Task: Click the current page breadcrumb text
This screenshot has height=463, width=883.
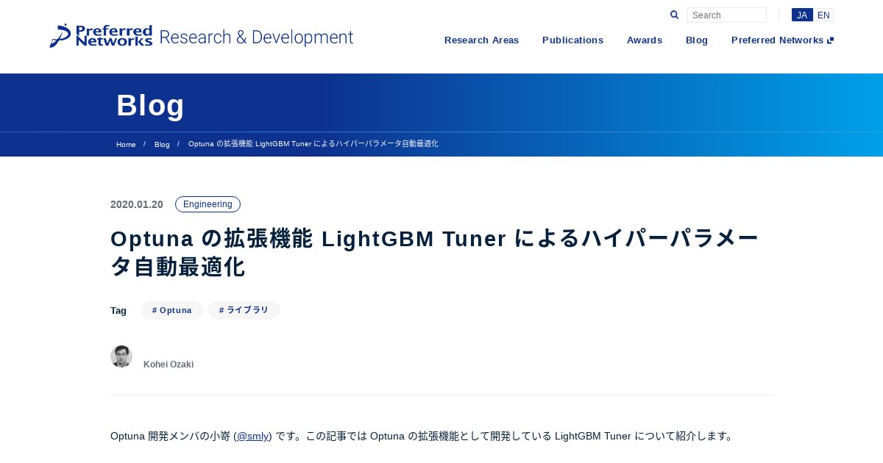Action: 313,144
